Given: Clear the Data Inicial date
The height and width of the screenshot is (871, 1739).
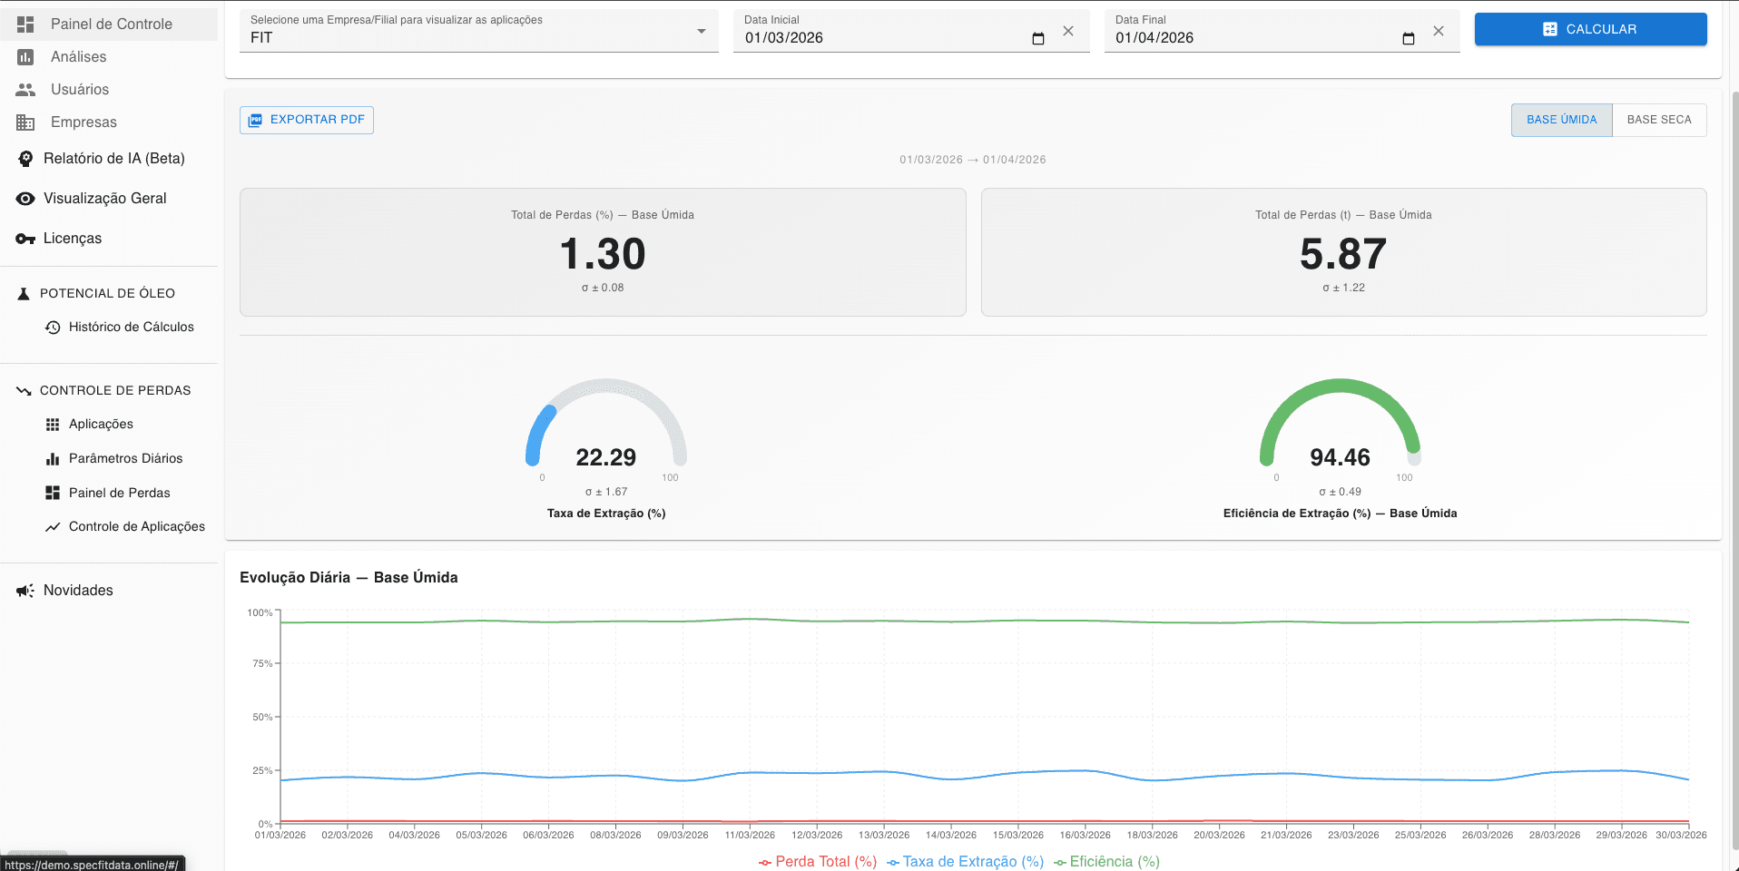Looking at the screenshot, I should [1068, 31].
